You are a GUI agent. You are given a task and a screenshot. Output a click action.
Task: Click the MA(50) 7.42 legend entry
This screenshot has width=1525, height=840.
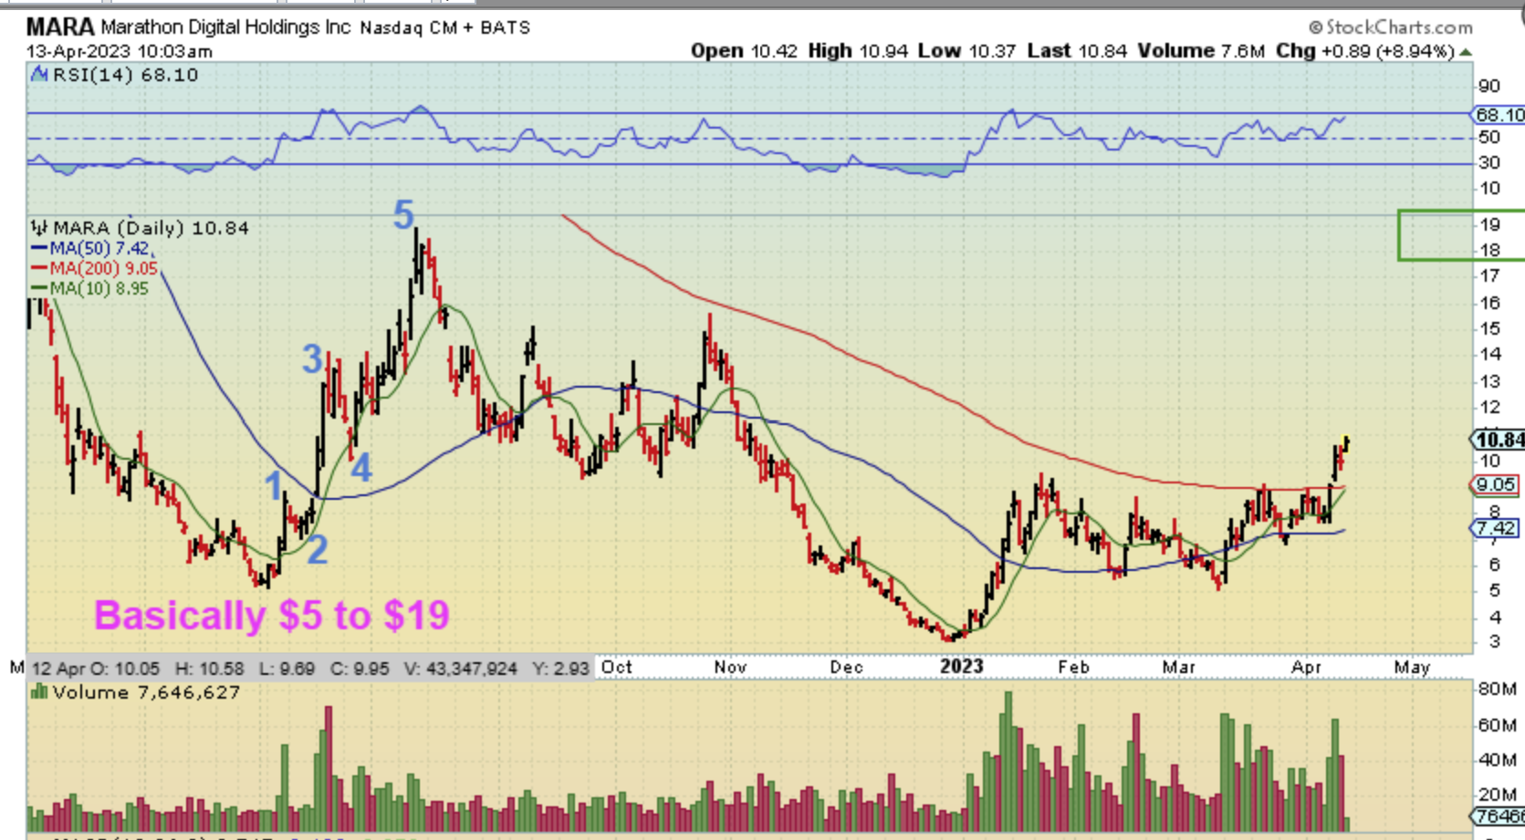[99, 248]
